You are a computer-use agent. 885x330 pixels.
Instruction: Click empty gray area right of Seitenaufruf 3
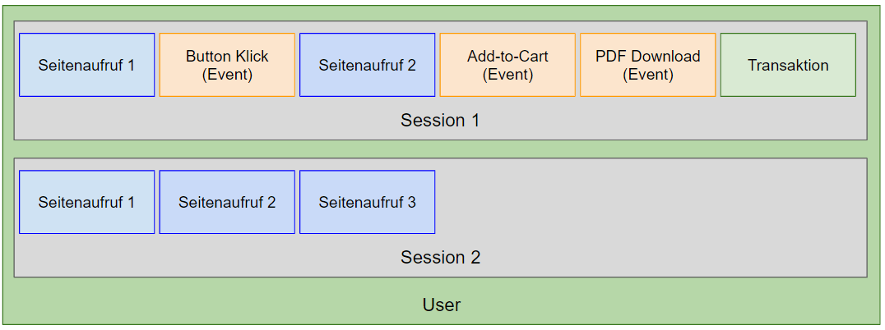click(650, 202)
